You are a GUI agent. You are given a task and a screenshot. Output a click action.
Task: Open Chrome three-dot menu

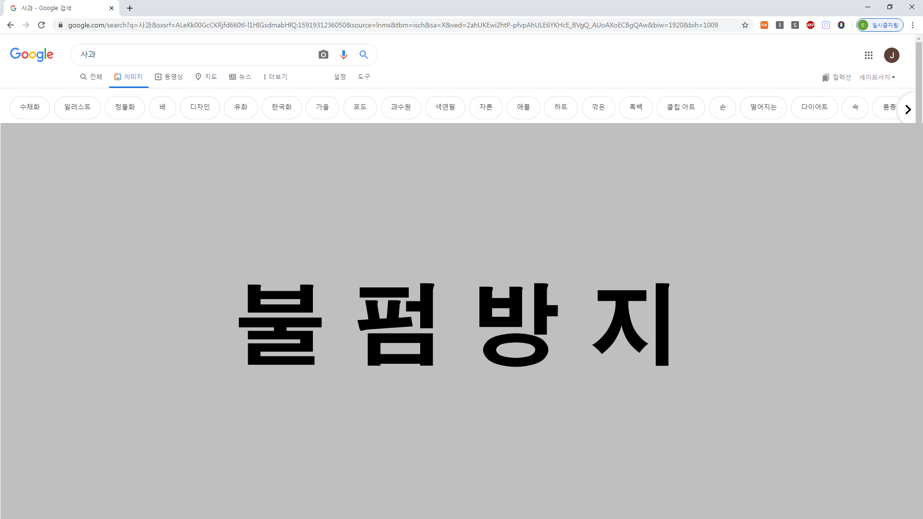tap(912, 25)
